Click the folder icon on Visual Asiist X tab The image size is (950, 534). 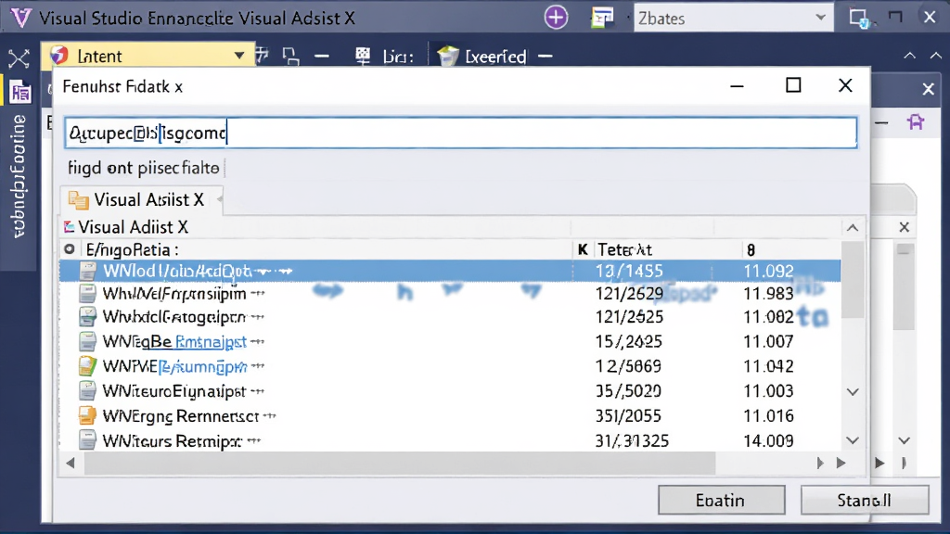pyautogui.click(x=78, y=200)
